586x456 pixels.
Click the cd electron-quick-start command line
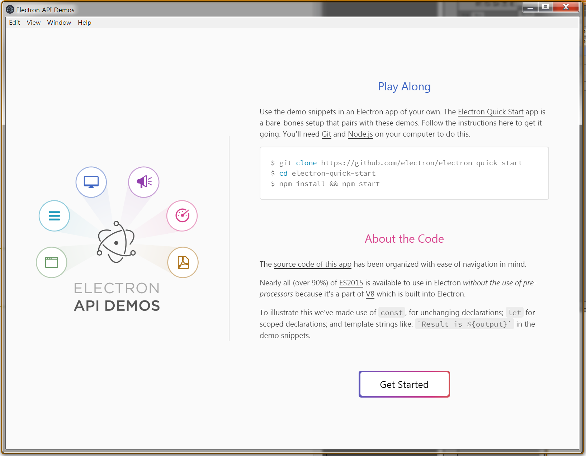pyautogui.click(x=323, y=173)
